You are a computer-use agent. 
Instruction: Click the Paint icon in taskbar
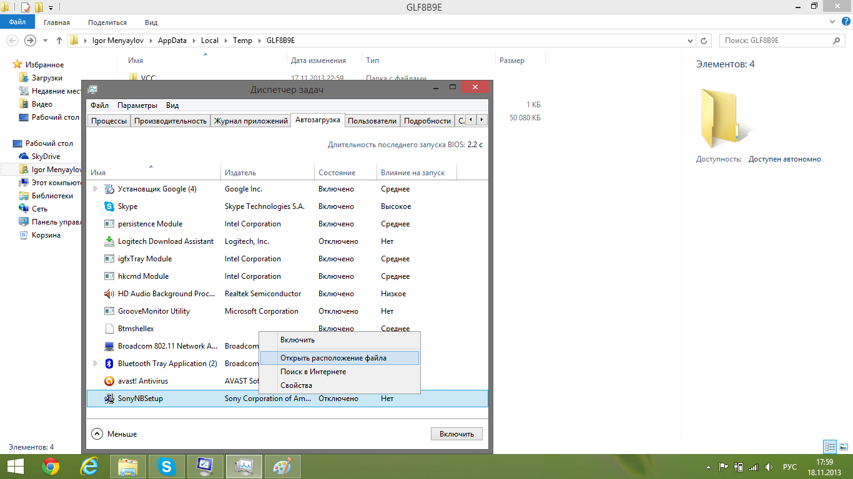click(282, 466)
